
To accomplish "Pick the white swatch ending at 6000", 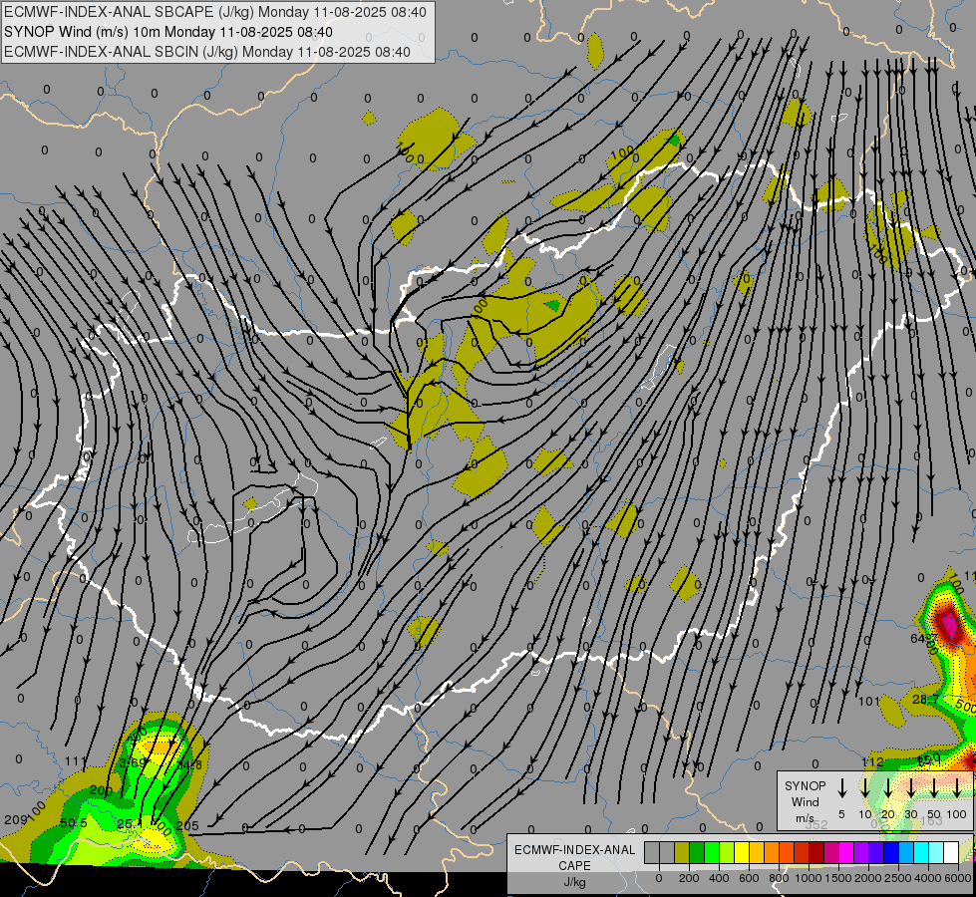I will [x=951, y=852].
